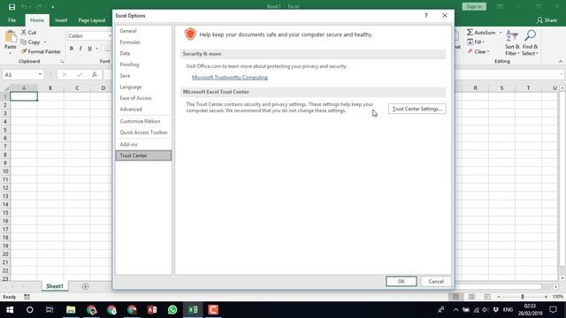Click the add new sheet plus icon
Image resolution: width=566 pixels, height=318 pixels.
pos(86,286)
